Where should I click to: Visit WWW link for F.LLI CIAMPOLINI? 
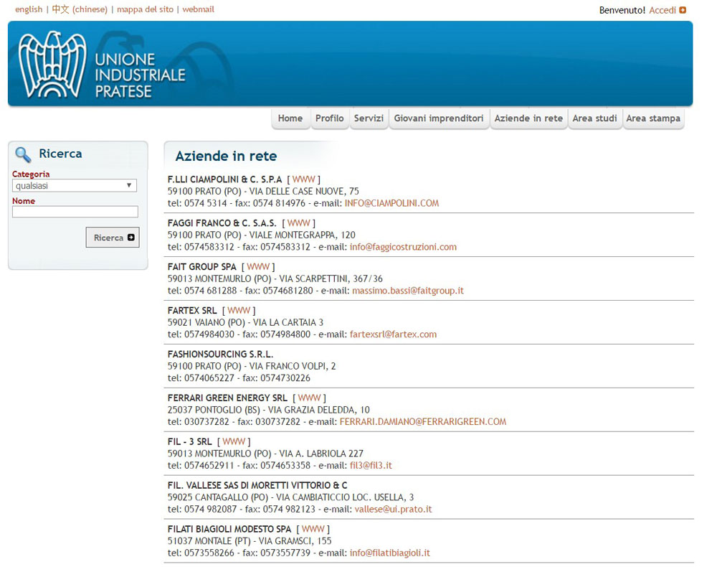(303, 179)
